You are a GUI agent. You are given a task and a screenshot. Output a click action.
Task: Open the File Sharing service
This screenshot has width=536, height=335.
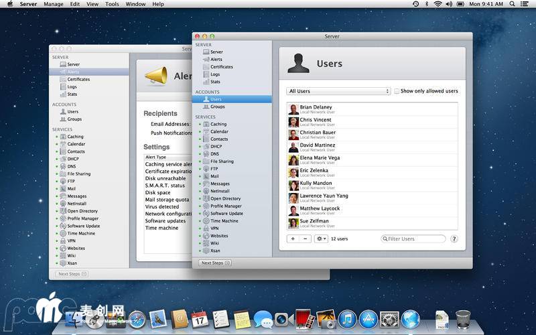click(x=222, y=161)
